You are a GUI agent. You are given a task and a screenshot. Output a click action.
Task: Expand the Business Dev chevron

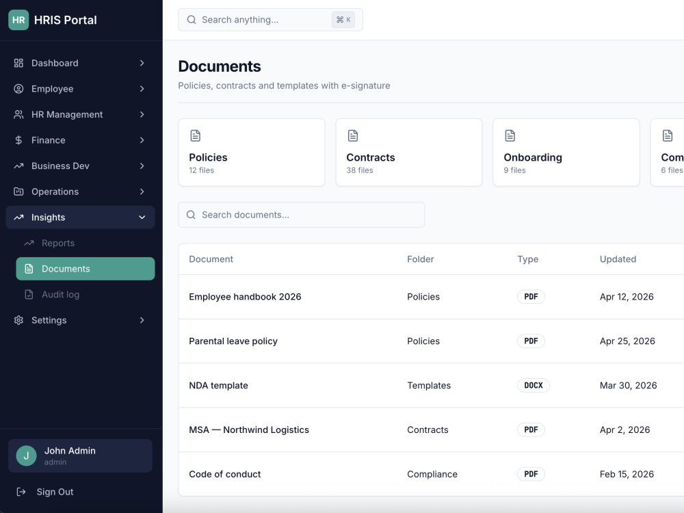coord(142,166)
